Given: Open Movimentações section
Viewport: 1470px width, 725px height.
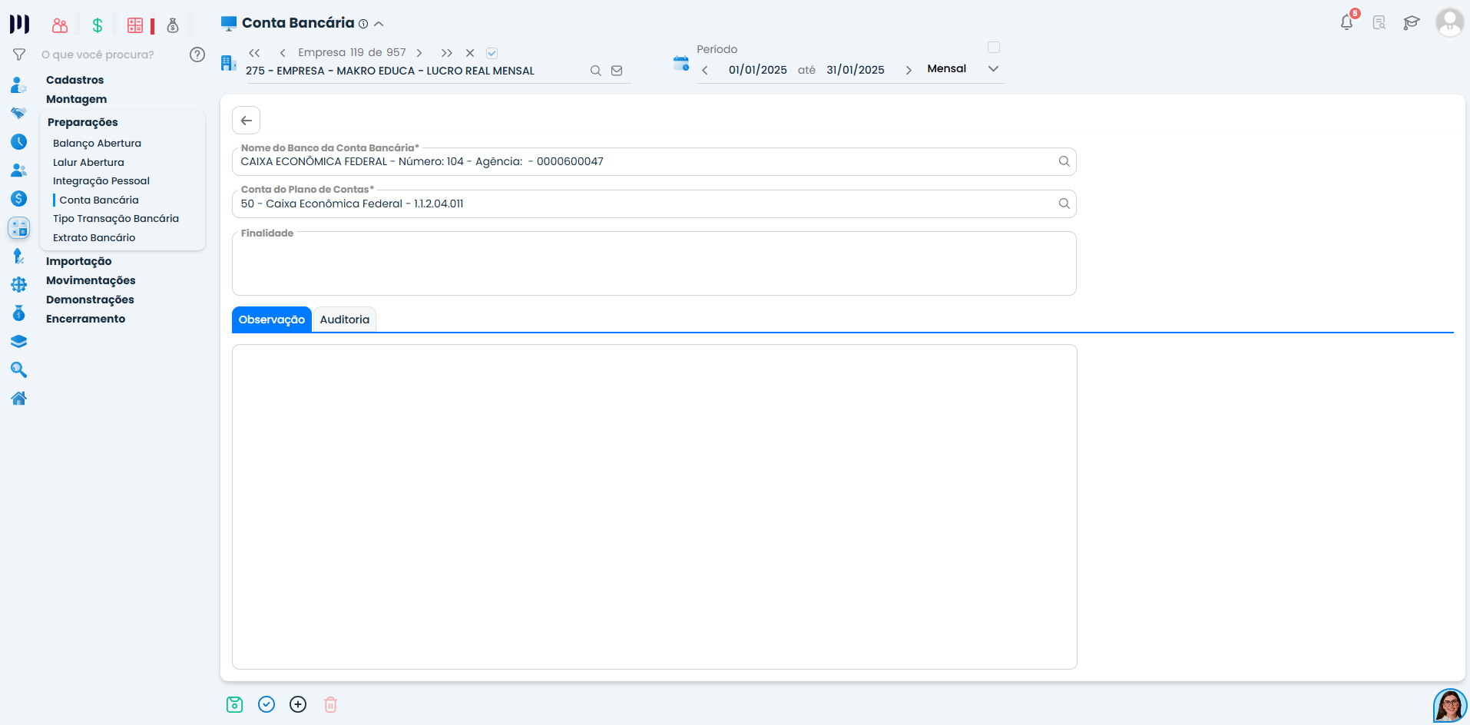Looking at the screenshot, I should [91, 280].
